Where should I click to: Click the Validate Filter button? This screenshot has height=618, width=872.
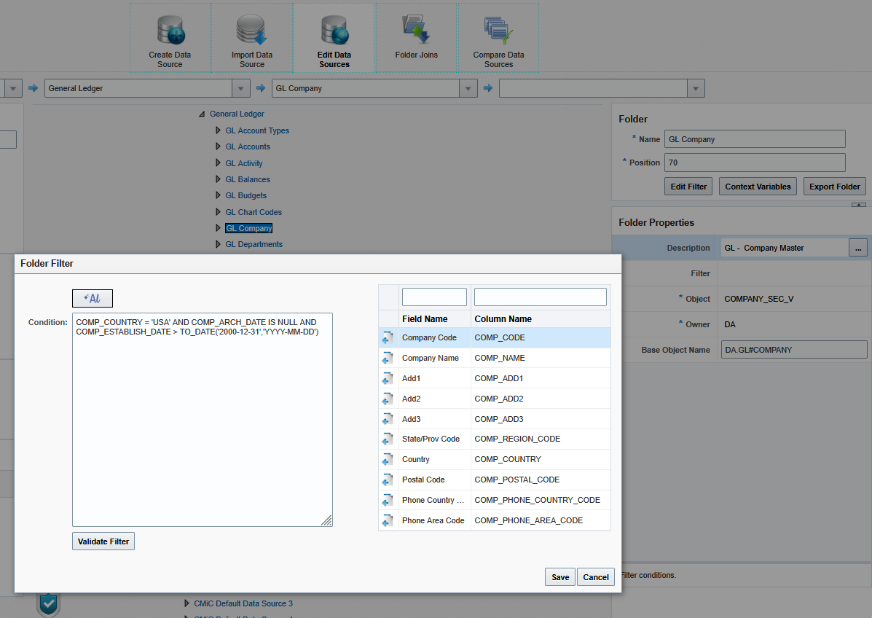click(103, 541)
